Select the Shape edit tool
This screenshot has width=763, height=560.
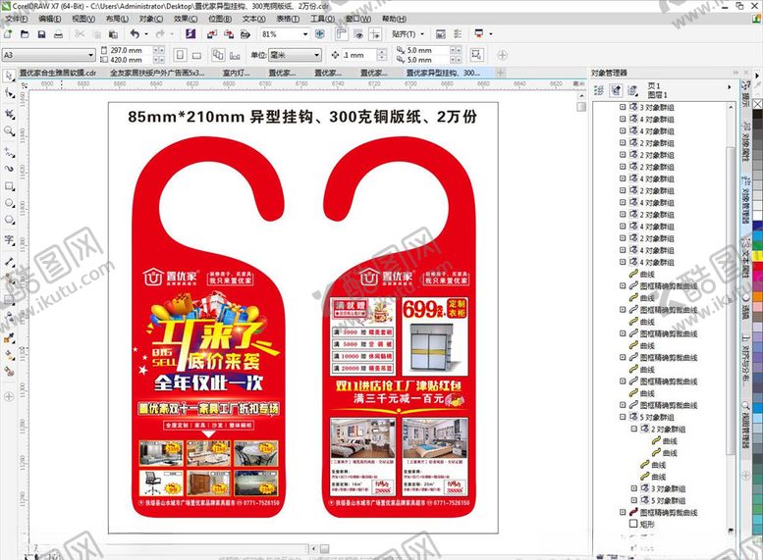pos(9,92)
